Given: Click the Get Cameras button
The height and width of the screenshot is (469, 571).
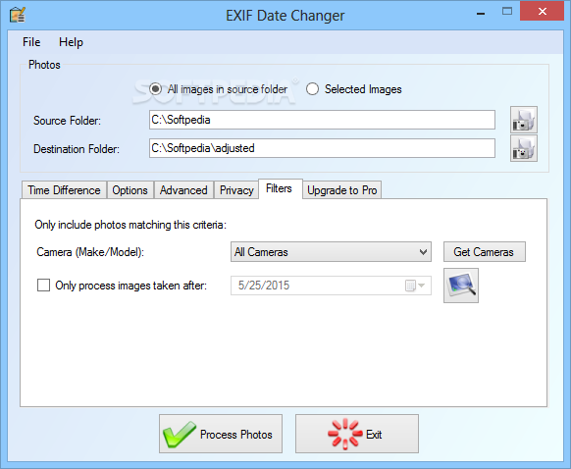Looking at the screenshot, I should (x=485, y=251).
